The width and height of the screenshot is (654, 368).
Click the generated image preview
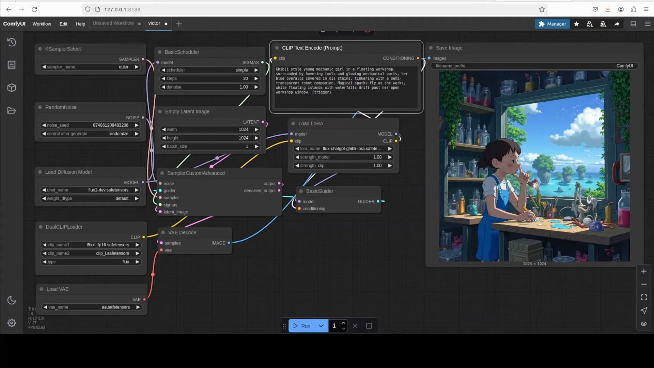pyautogui.click(x=534, y=166)
